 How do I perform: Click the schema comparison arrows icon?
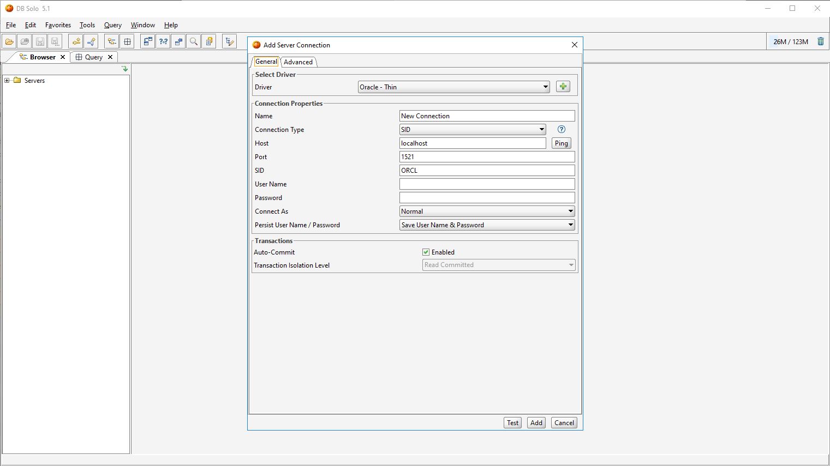pos(148,41)
